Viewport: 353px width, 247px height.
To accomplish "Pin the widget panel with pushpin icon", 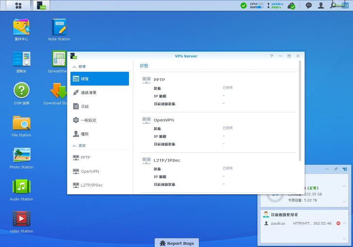I will tap(336, 169).
